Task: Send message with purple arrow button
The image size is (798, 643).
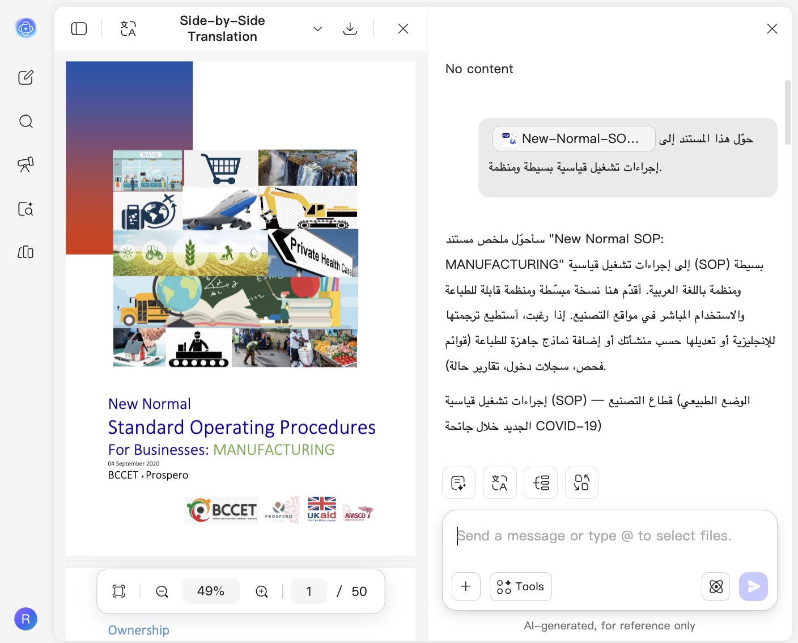Action: pos(753,586)
